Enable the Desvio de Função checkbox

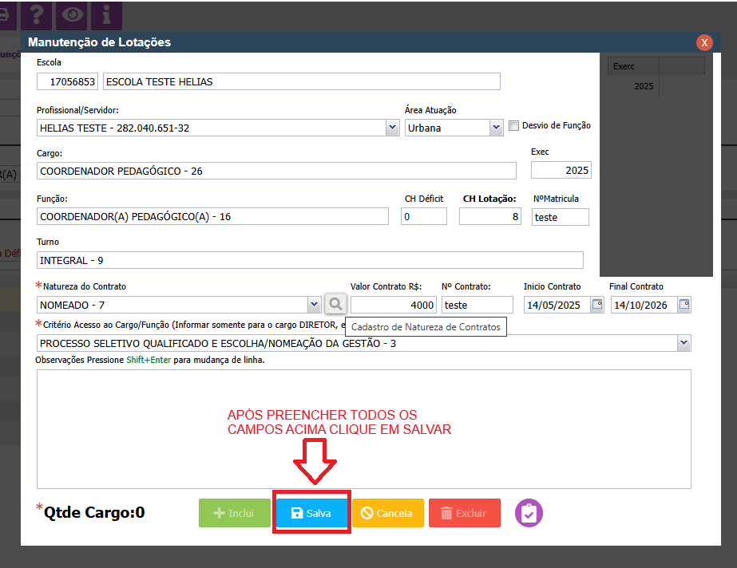514,125
